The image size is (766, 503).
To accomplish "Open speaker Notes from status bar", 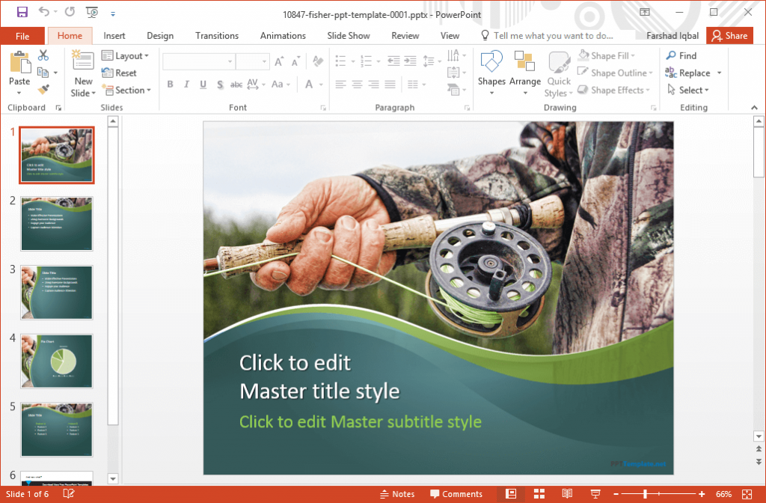I will pyautogui.click(x=397, y=494).
